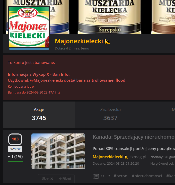Open the Akcje tab
The width and height of the screenshot is (175, 185).
tap(39, 115)
